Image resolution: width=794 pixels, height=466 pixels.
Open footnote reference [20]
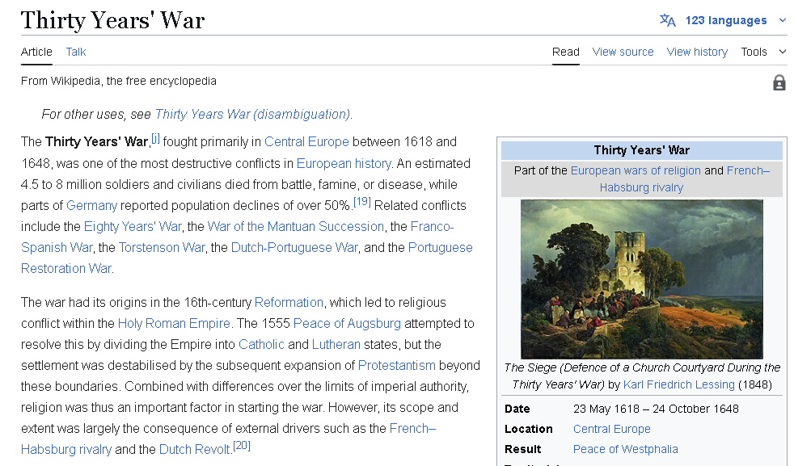coord(242,446)
